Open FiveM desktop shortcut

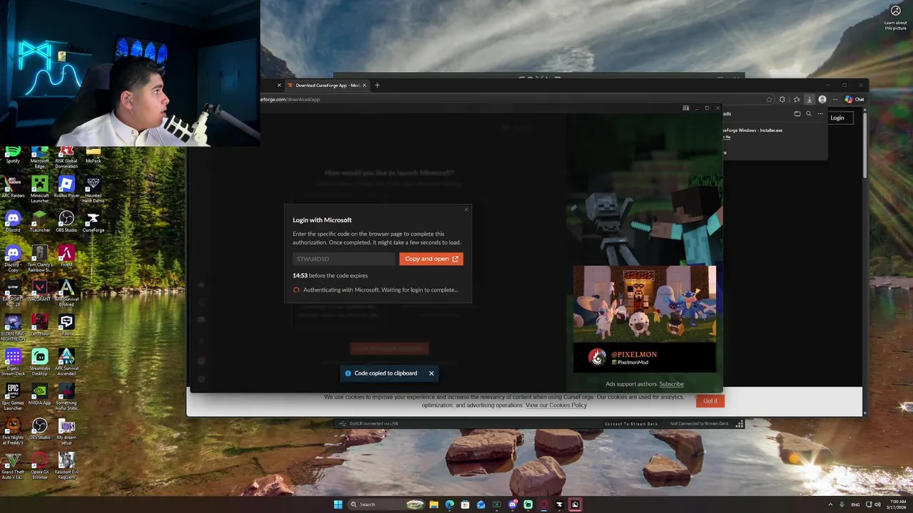tap(66, 256)
